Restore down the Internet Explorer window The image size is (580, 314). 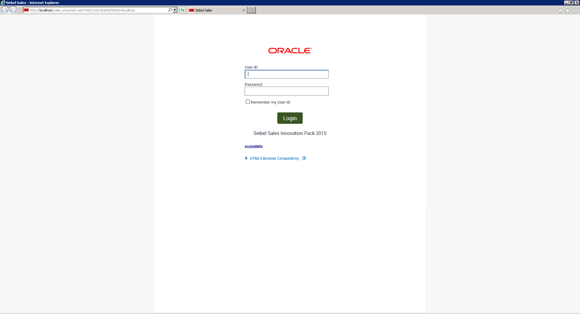(572, 3)
